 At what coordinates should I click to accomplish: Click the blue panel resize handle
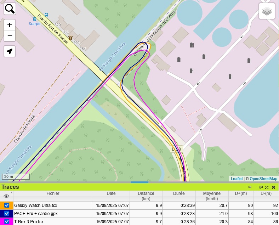[139, 182]
